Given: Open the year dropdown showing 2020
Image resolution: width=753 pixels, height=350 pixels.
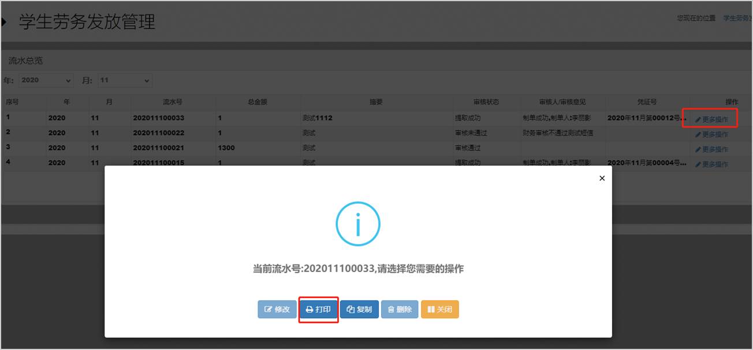Looking at the screenshot, I should 46,80.
